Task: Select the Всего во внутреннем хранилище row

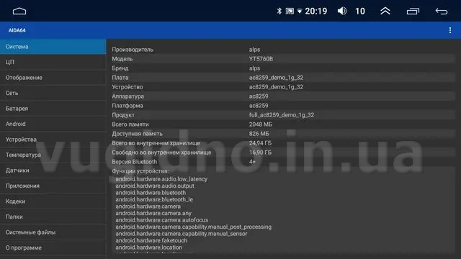Action: [283, 143]
